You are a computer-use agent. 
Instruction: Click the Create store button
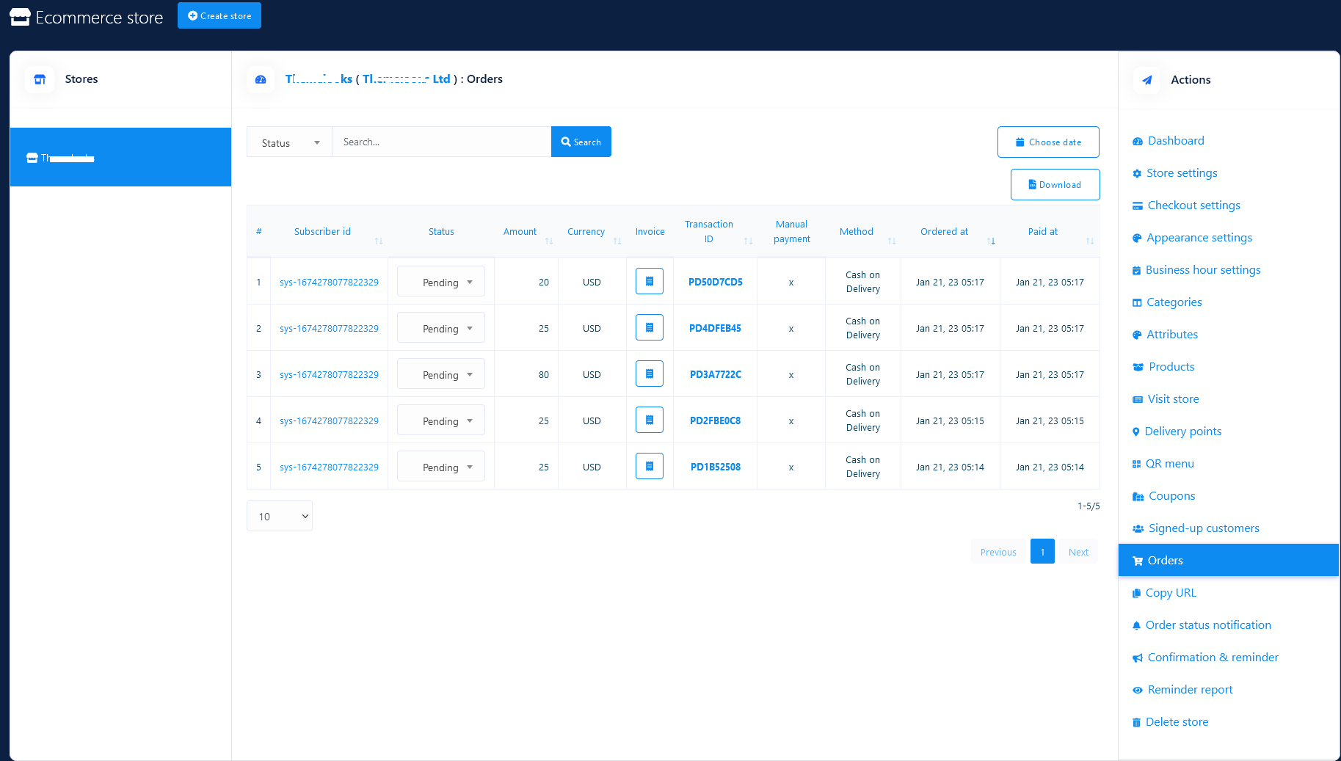(x=219, y=16)
